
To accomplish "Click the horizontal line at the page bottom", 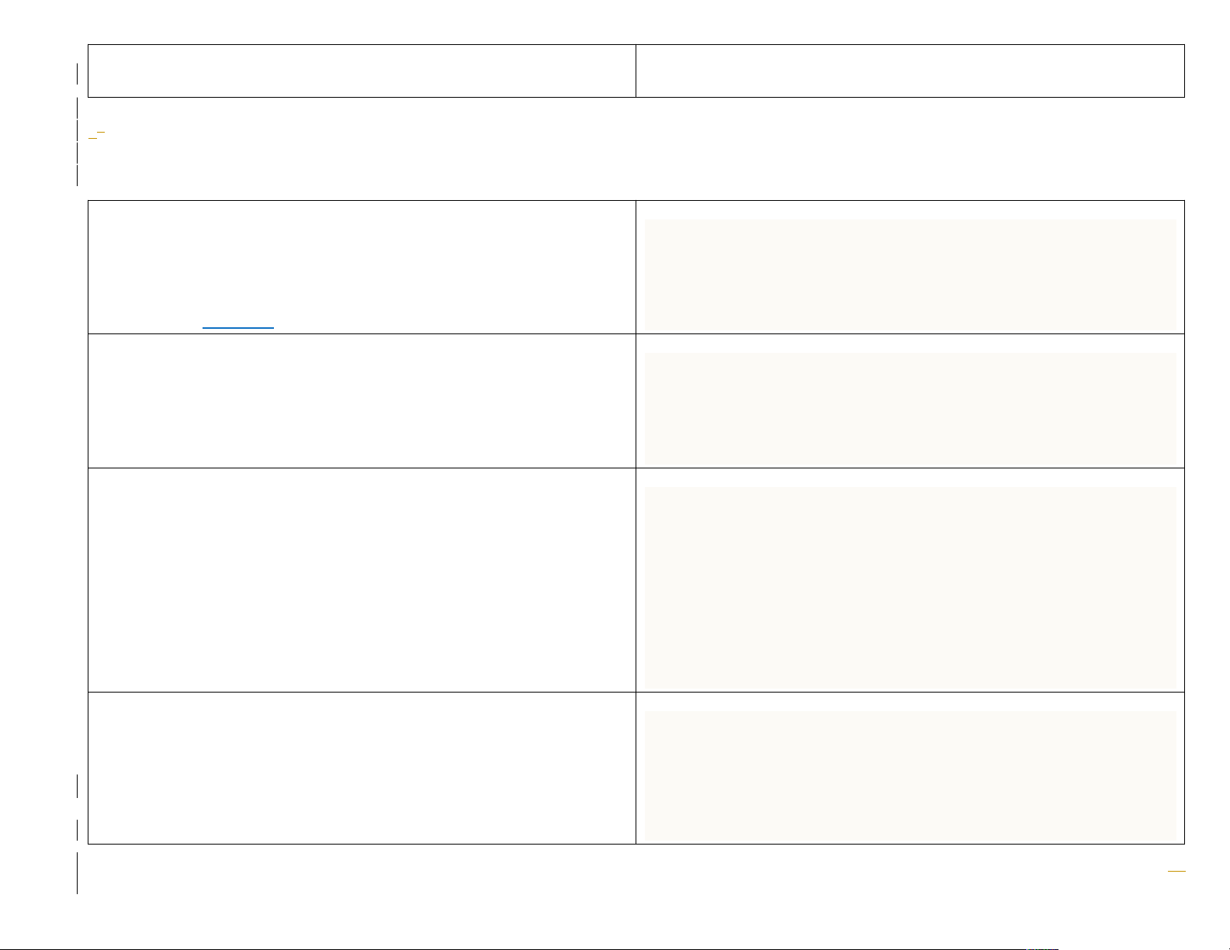I will tap(615, 948).
